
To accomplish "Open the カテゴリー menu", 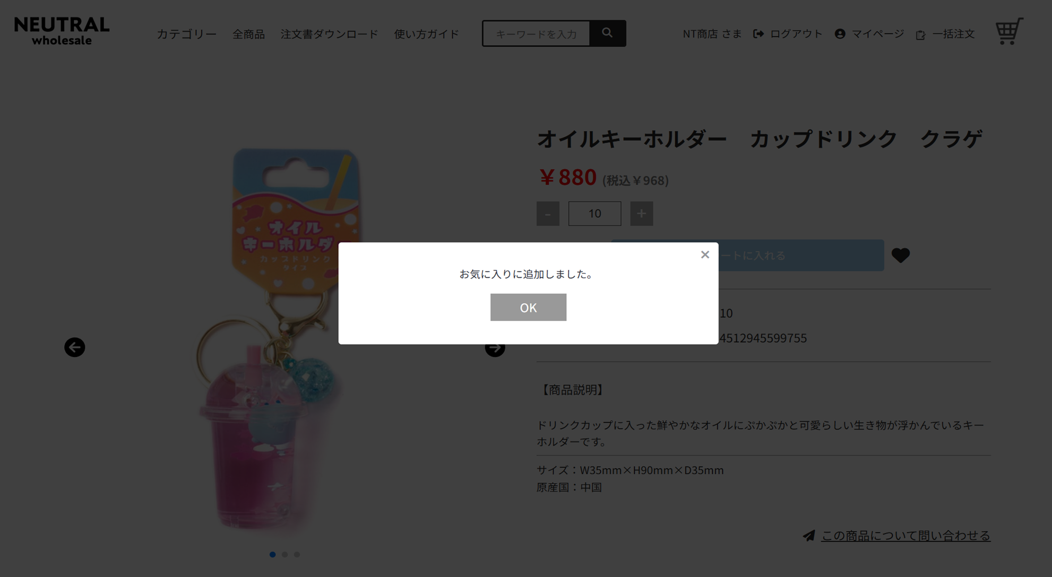I will coord(186,34).
